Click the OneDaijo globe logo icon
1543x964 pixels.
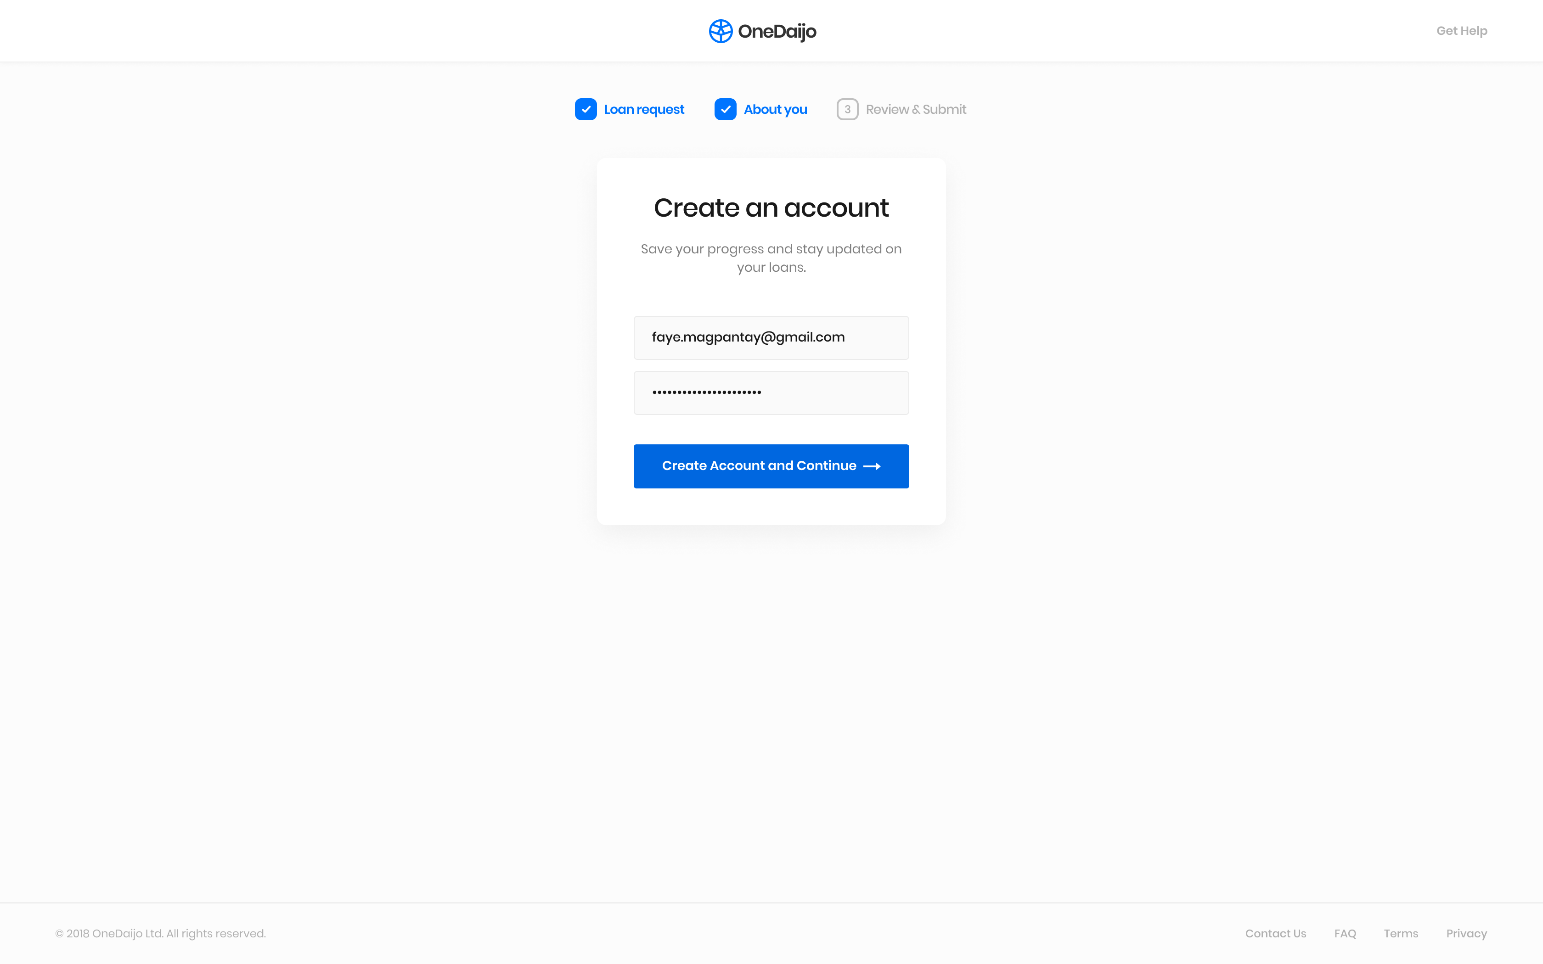click(721, 31)
